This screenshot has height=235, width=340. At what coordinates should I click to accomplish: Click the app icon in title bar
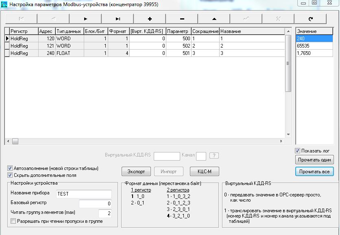(4, 4)
